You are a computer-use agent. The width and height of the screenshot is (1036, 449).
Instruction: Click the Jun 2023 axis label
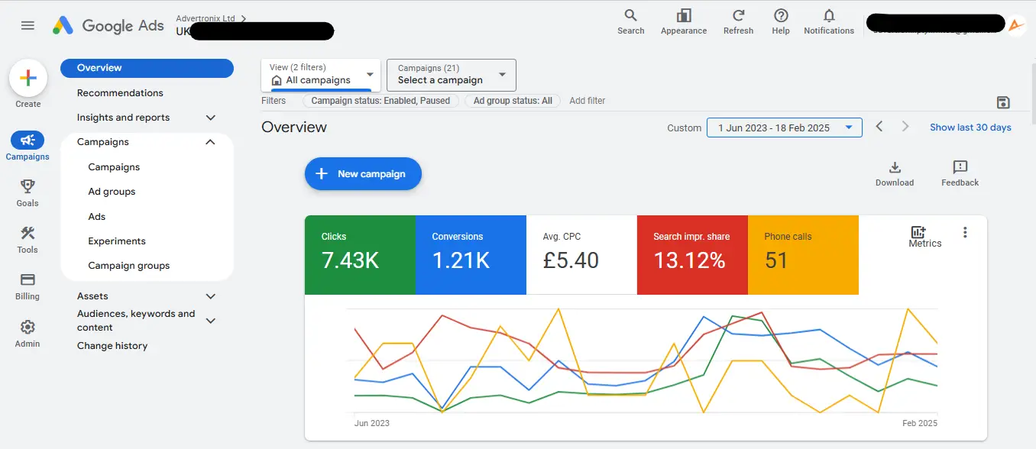pyautogui.click(x=372, y=423)
